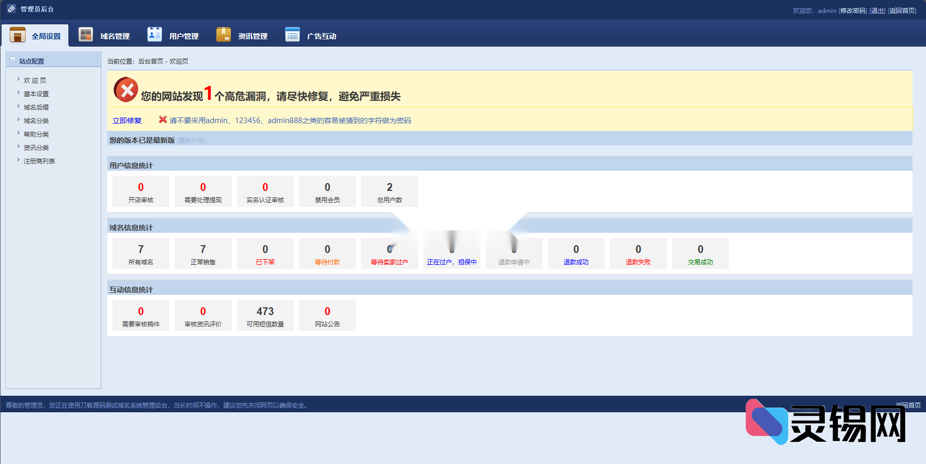Switch to 域名管理 tab
926x464 pixels.
pos(115,36)
